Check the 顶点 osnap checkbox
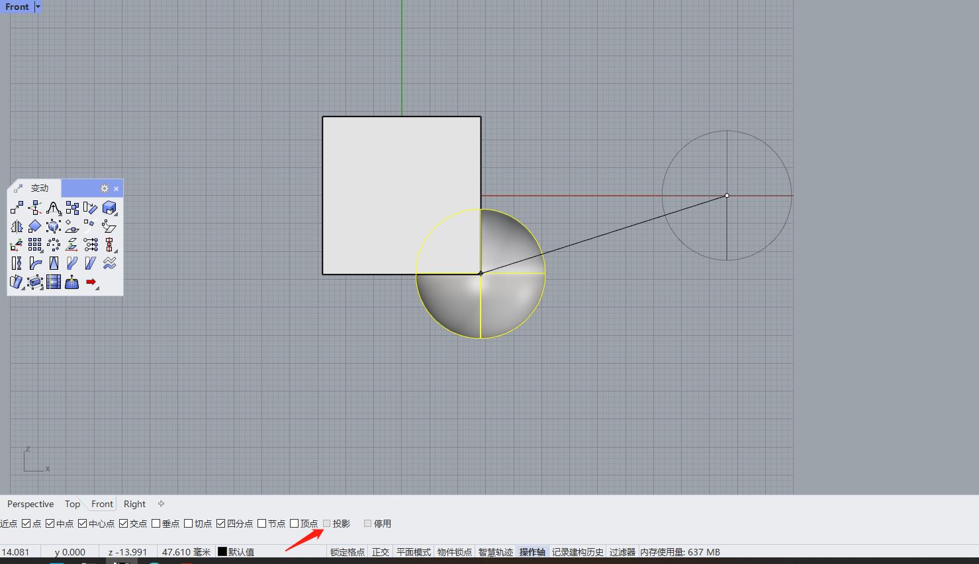979x564 pixels. point(294,524)
